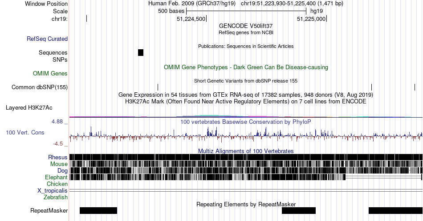Click the Chicken alignment row label

(x=57, y=184)
